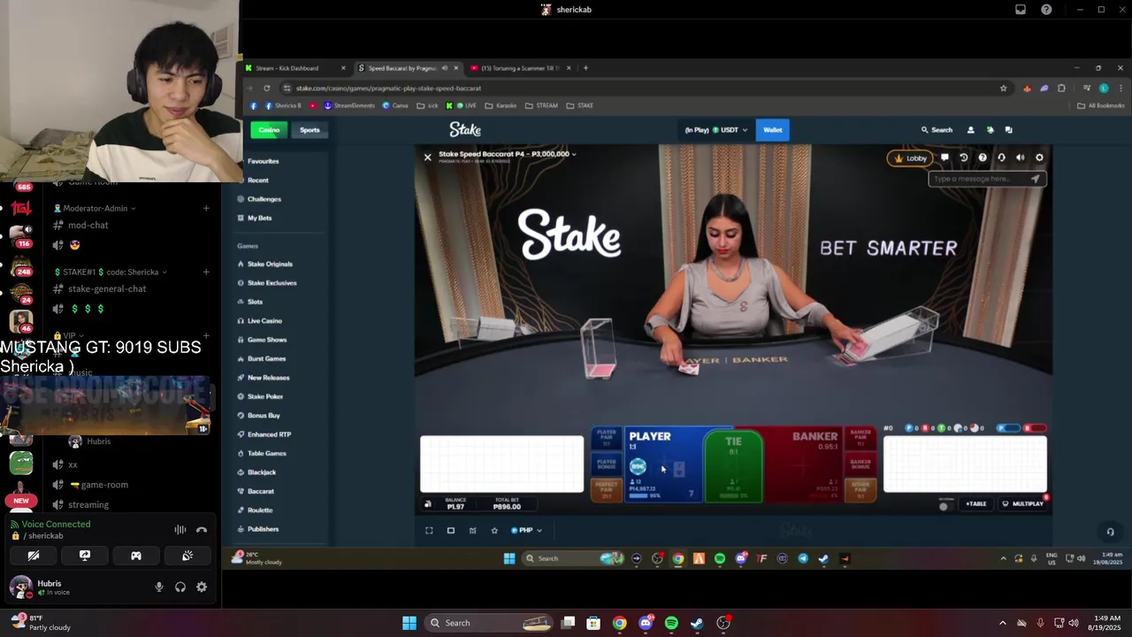Image resolution: width=1132 pixels, height=637 pixels.
Task: Open Discord stake-general-chat channel
Action: 107,288
